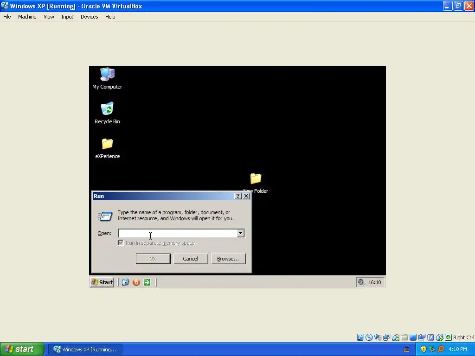Click the shared folders status icon
This screenshot has width=475, height=356.
(404, 337)
